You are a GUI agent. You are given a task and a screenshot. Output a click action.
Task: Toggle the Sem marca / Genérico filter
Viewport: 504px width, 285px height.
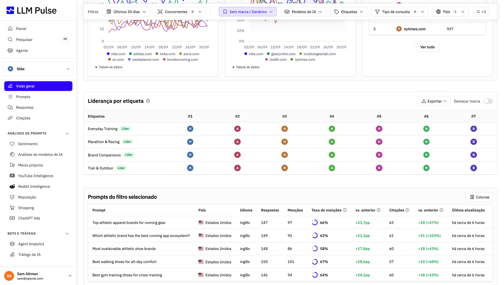click(248, 12)
